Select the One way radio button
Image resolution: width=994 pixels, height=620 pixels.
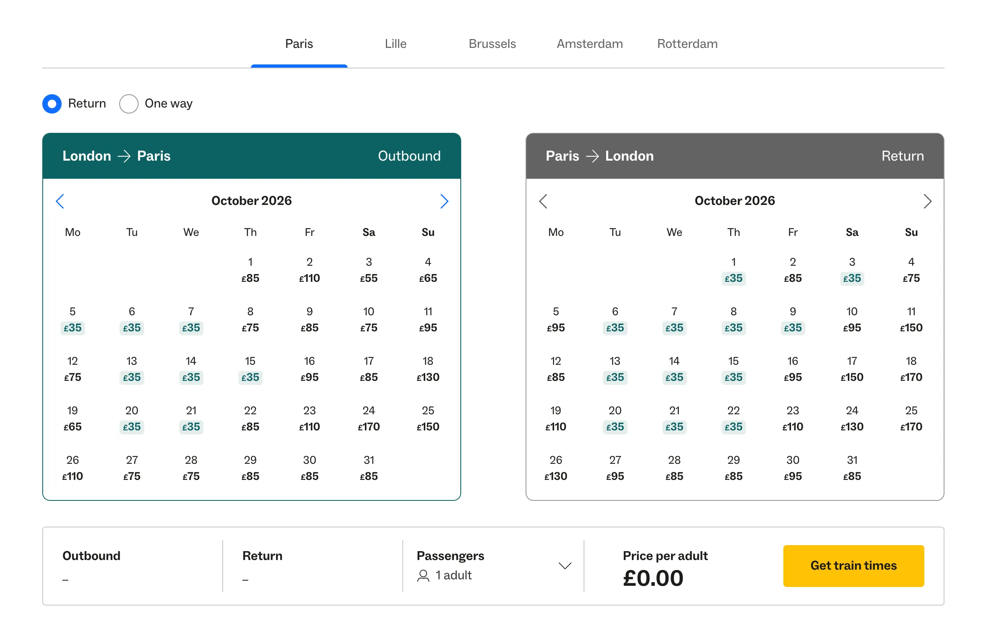click(129, 104)
